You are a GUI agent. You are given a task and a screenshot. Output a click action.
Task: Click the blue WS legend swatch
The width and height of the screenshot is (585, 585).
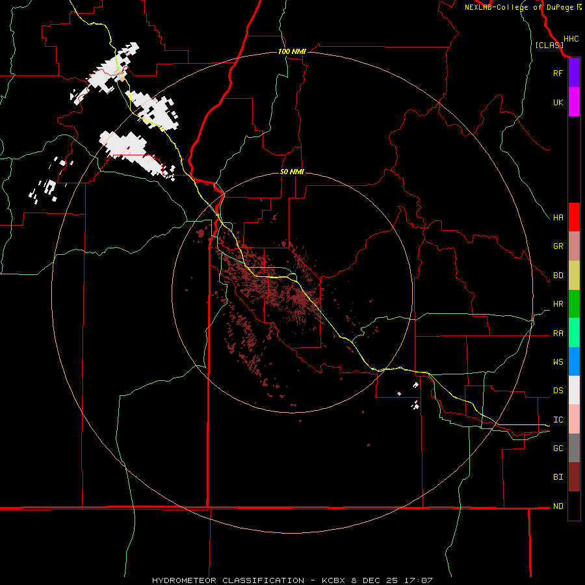point(574,361)
